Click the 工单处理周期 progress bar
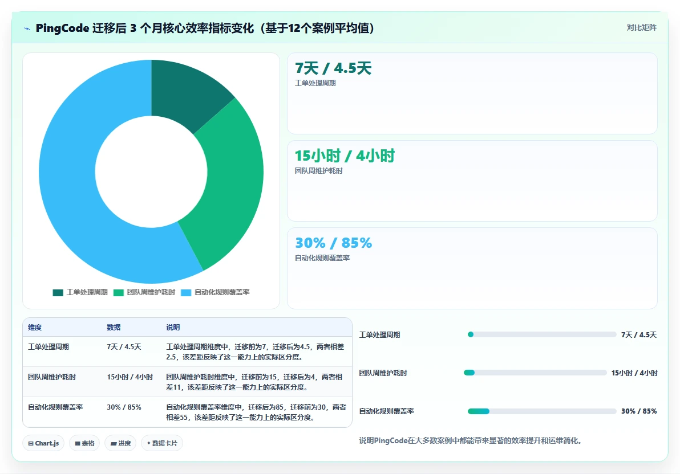 pyautogui.click(x=542, y=334)
